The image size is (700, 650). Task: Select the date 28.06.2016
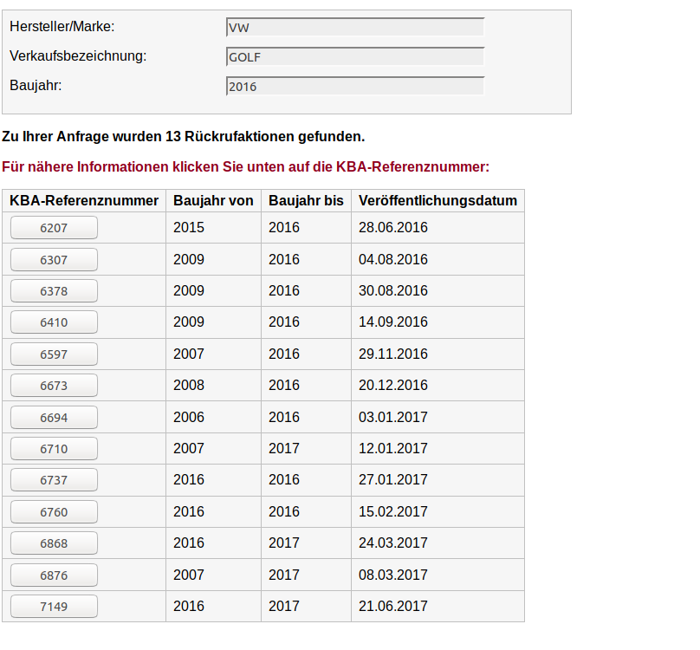393,227
